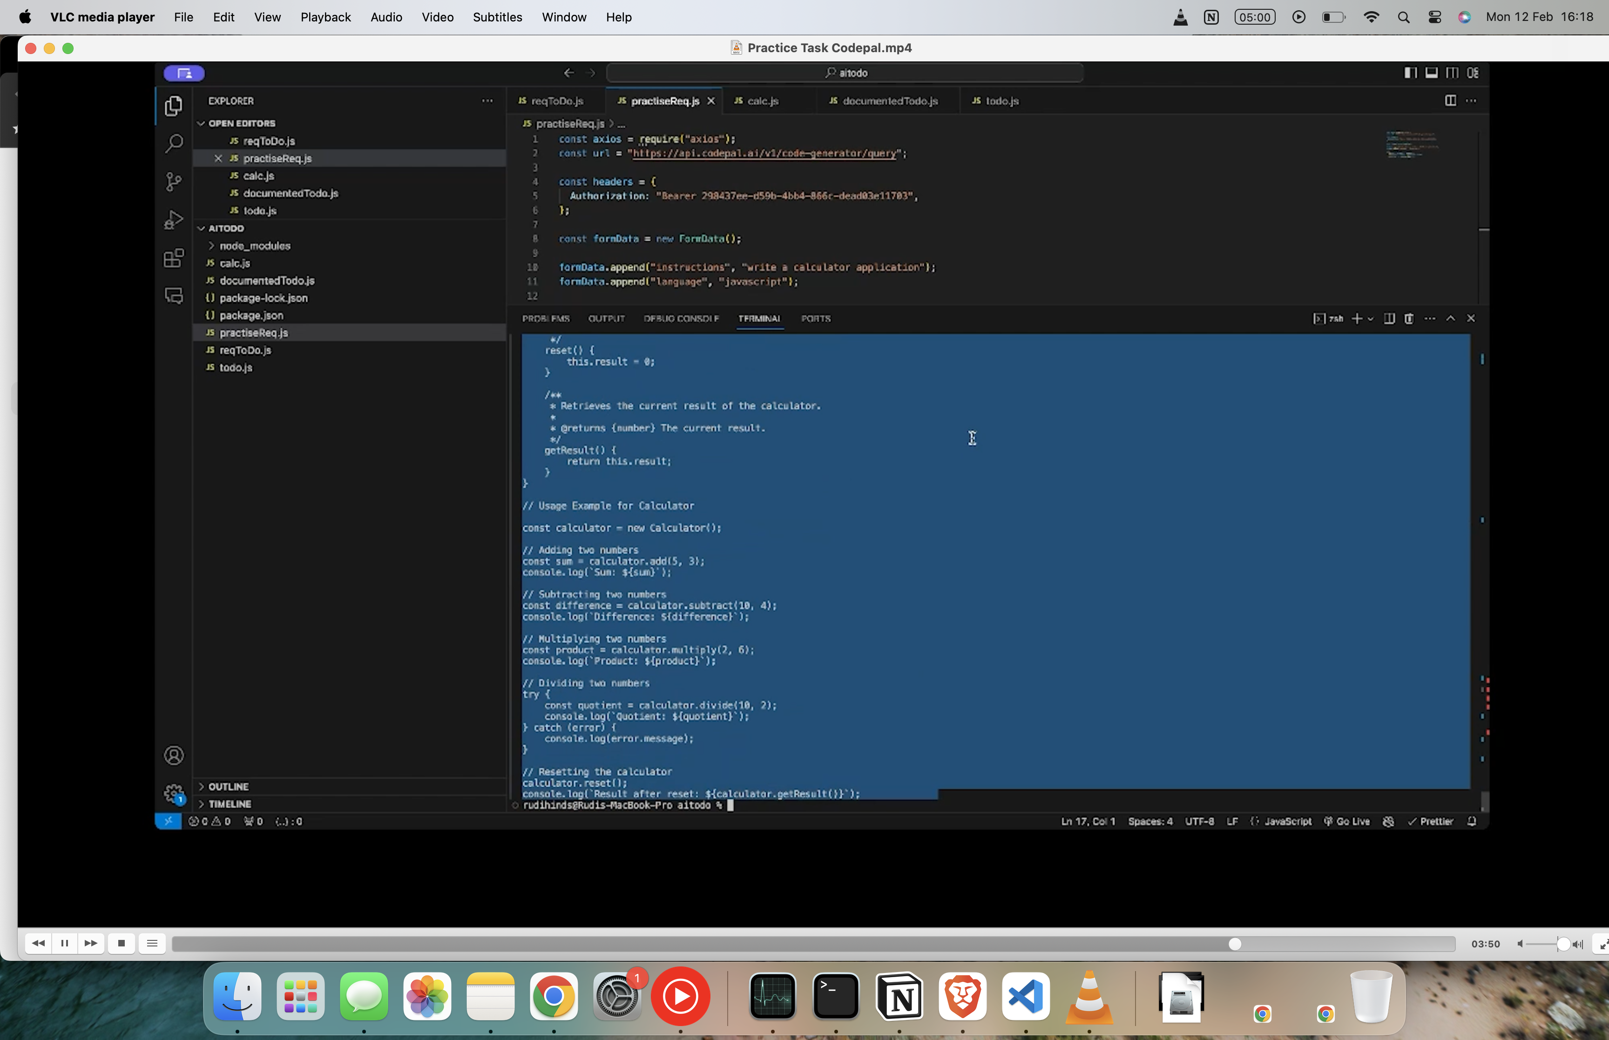The height and width of the screenshot is (1040, 1609).
Task: Toggle VLC fullscreen mode button
Action: click(x=1602, y=944)
